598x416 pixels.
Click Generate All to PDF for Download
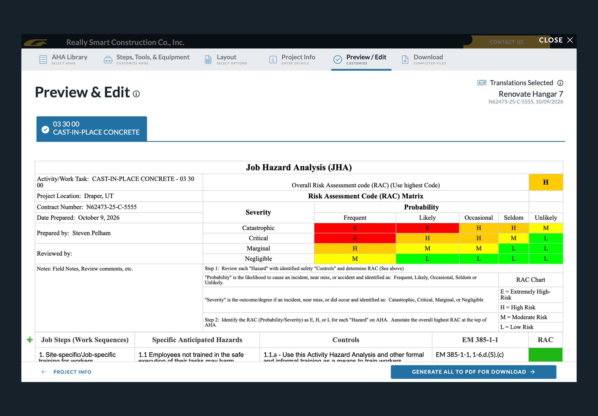(474, 372)
